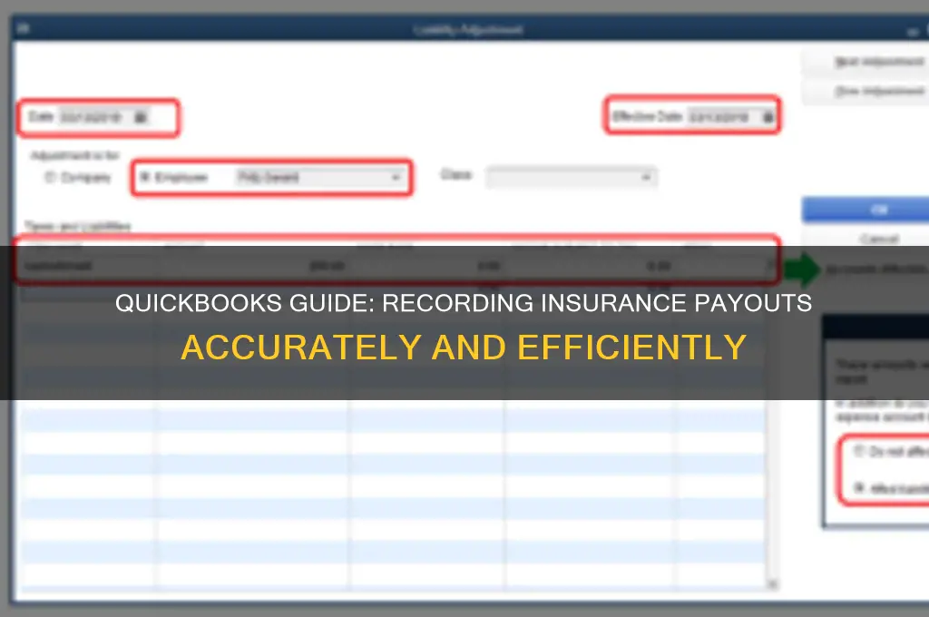
Task: Click the table scrollbar down arrow
Action: pyautogui.click(x=772, y=583)
